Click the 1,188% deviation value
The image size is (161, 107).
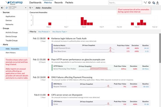[134, 87]
